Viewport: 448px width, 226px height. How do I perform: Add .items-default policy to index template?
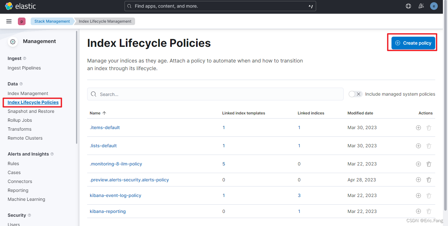(x=418, y=127)
